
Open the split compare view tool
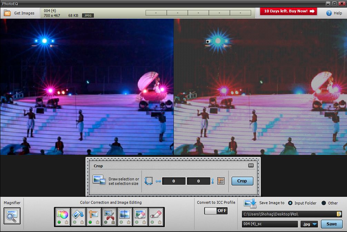[125, 215]
